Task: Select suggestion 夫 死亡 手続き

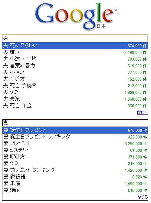Action: coord(75,86)
